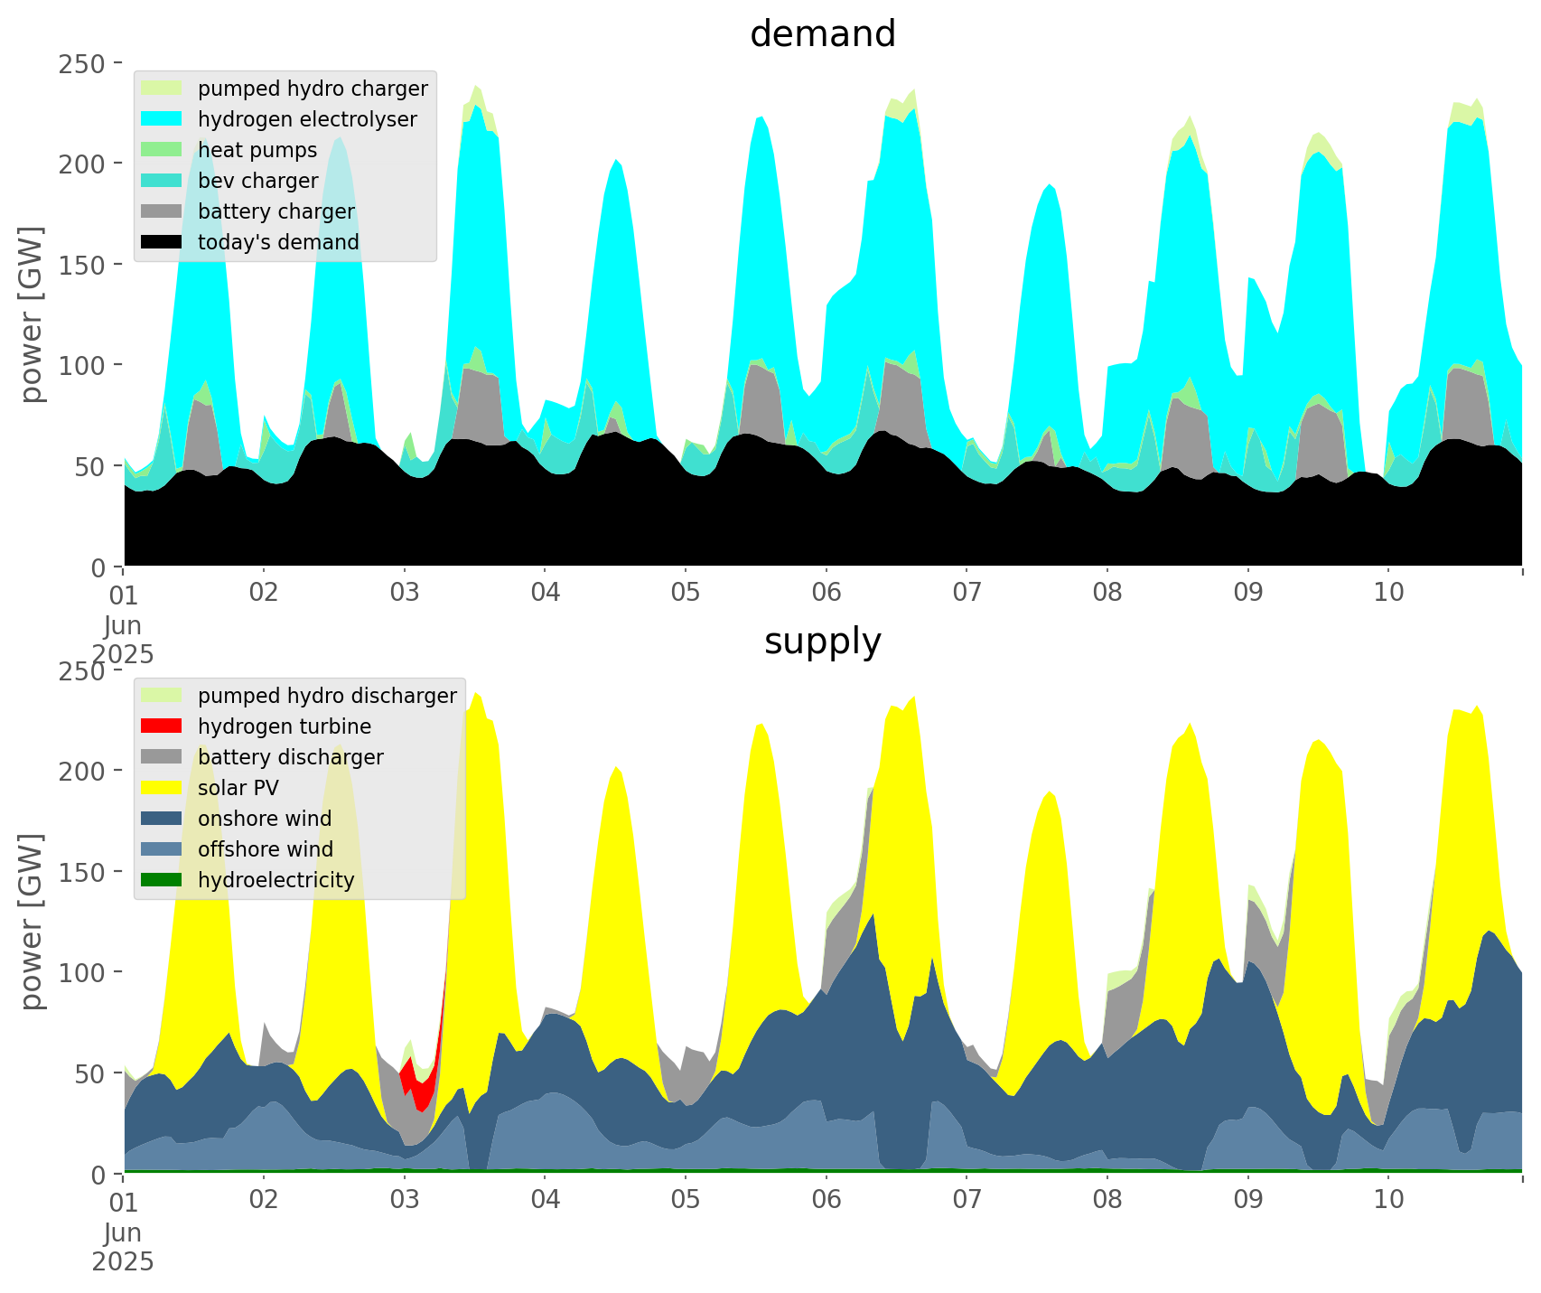This screenshot has height=1293, width=1541.
Task: Click date tick 10 on demand chart
Action: click(x=1388, y=594)
